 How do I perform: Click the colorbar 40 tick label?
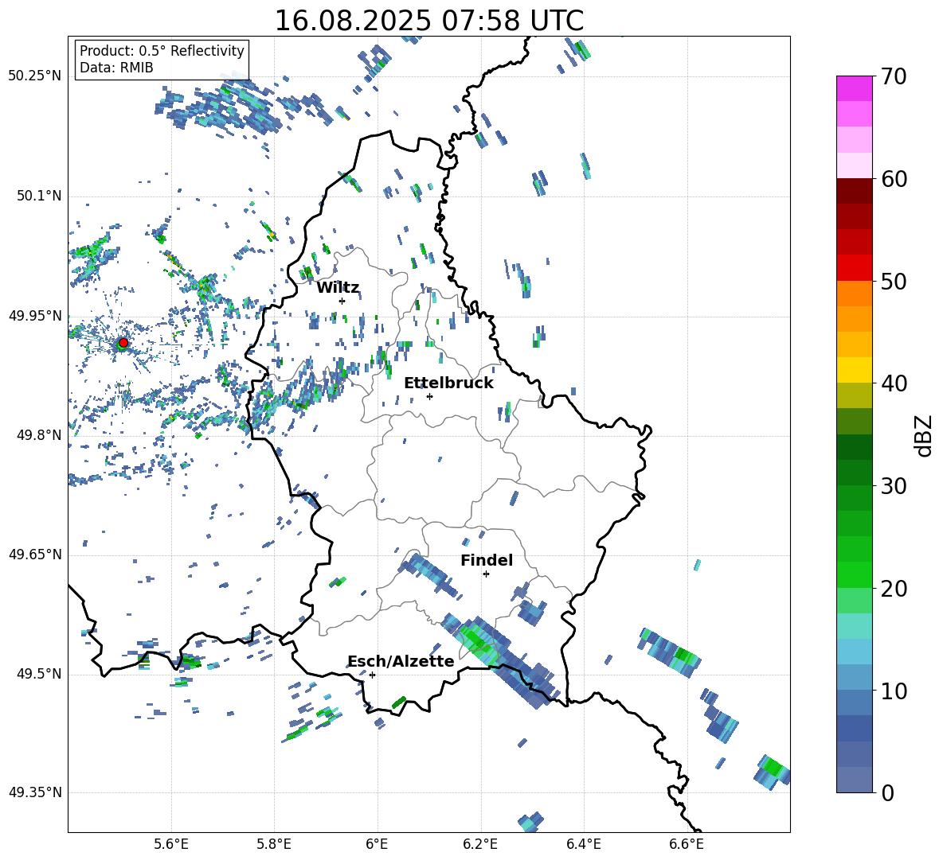point(894,383)
